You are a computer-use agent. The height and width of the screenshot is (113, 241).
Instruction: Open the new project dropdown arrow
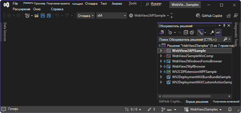click(32, 16)
